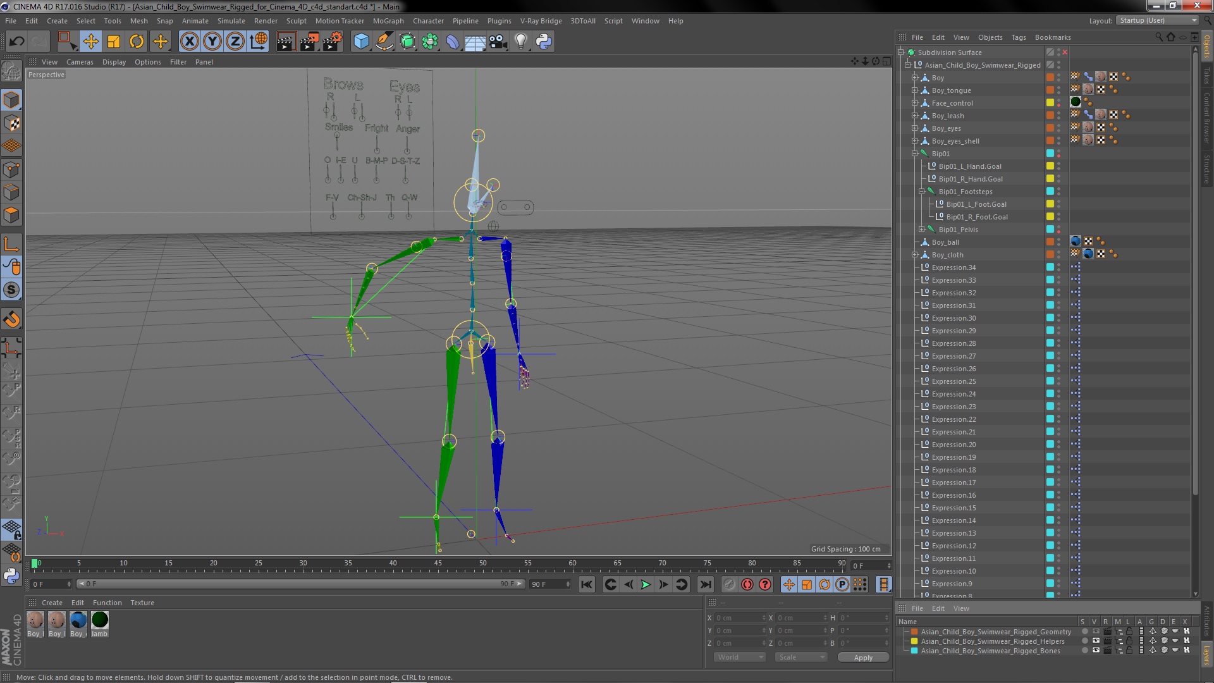The height and width of the screenshot is (683, 1214).
Task: Click the Apply button
Action: pos(862,658)
